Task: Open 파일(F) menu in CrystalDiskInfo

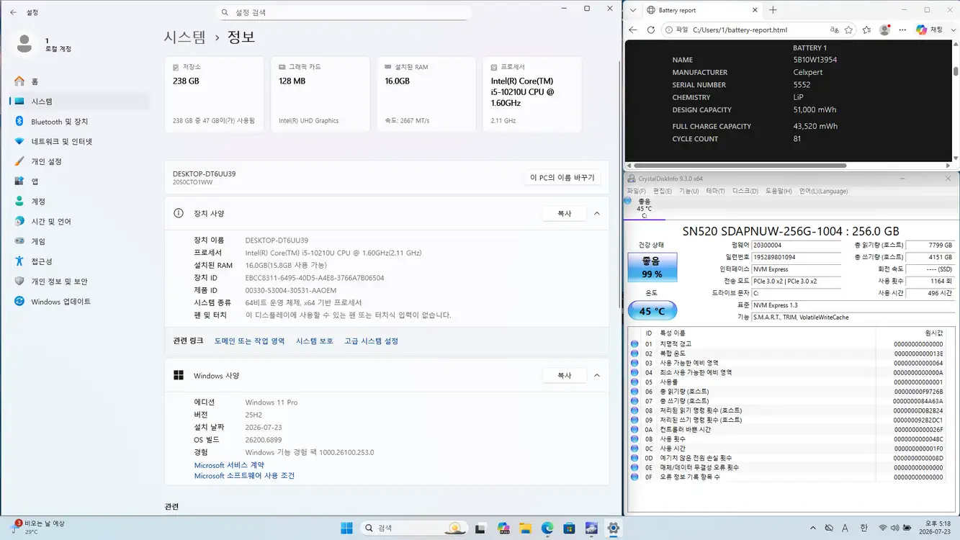Action: coord(636,191)
